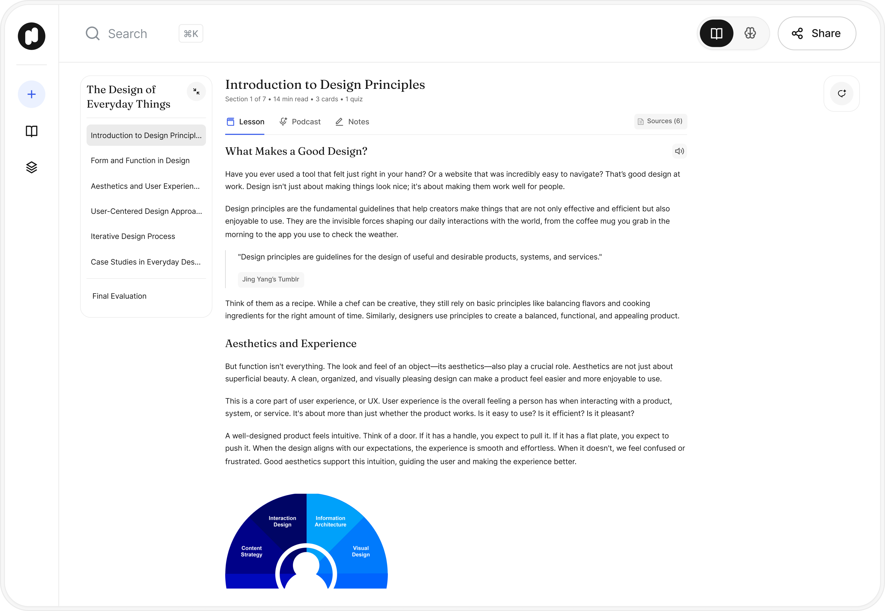Select Final Evaluation in the outline
The height and width of the screenshot is (611, 885).
coord(119,295)
